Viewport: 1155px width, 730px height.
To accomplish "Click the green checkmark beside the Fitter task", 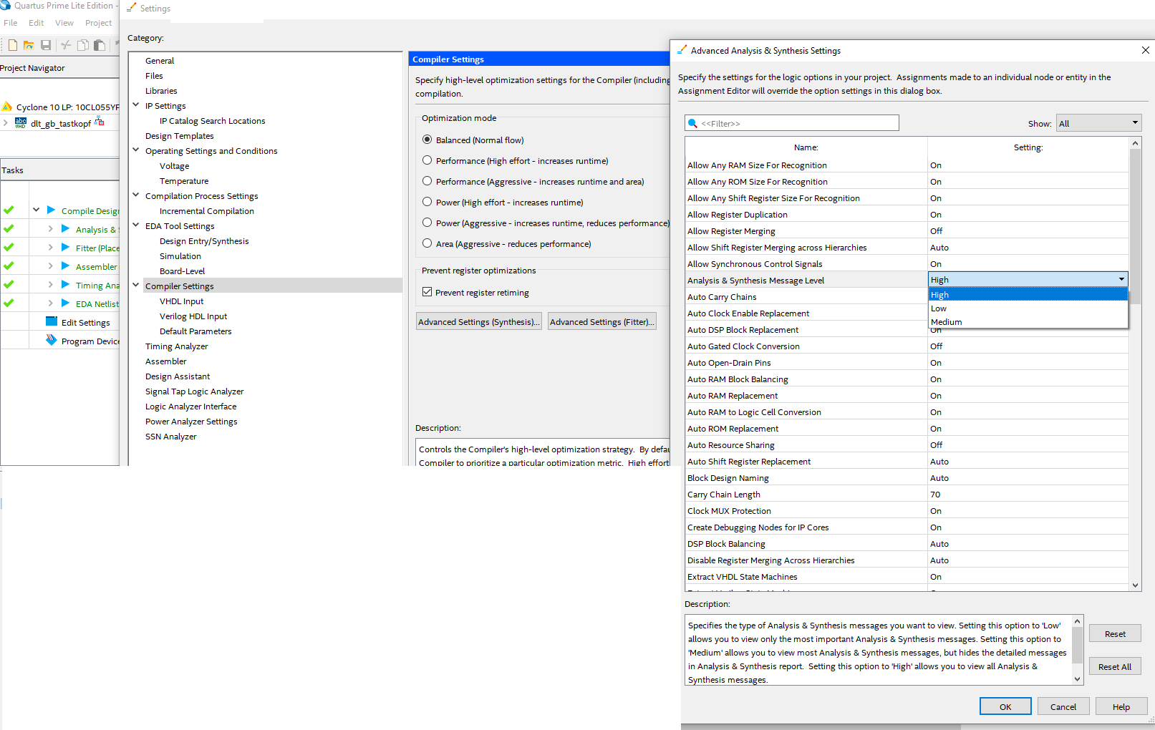I will tap(9, 248).
